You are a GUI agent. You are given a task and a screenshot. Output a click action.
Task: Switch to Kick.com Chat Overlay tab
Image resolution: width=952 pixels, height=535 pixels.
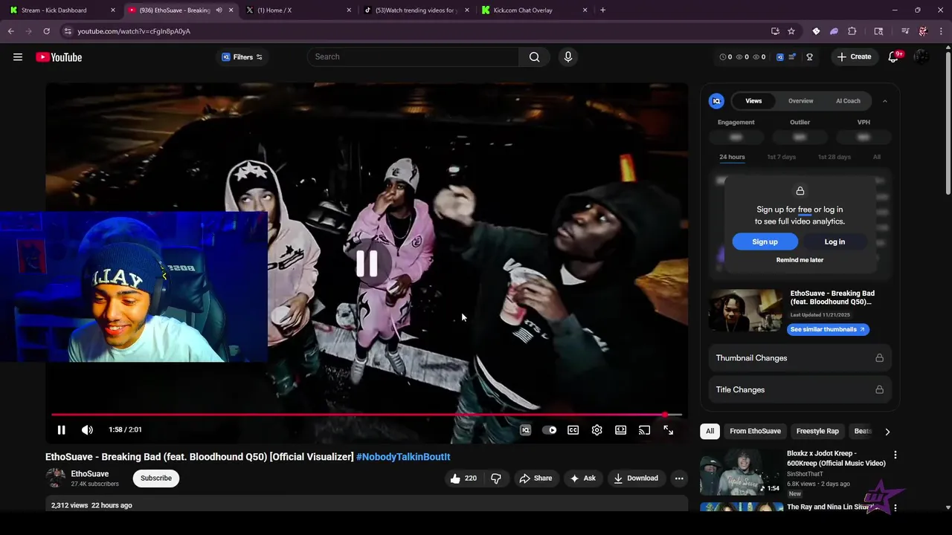click(533, 10)
